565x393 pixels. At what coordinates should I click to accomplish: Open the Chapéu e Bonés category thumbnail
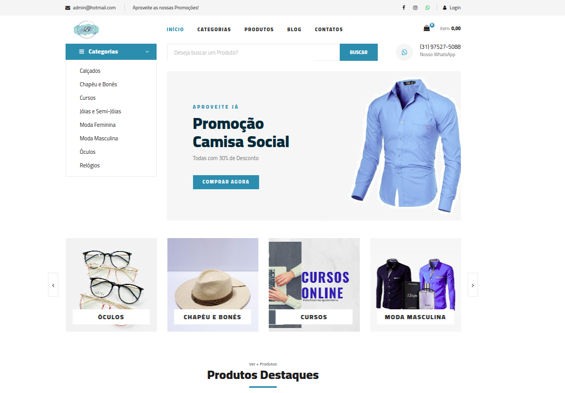[213, 285]
